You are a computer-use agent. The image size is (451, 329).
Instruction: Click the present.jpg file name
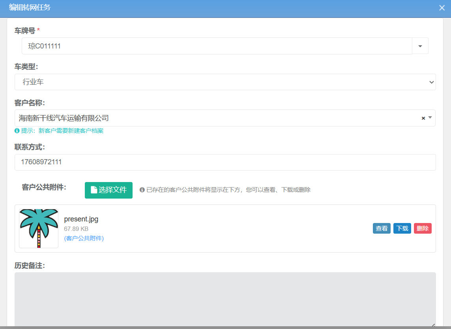click(81, 219)
